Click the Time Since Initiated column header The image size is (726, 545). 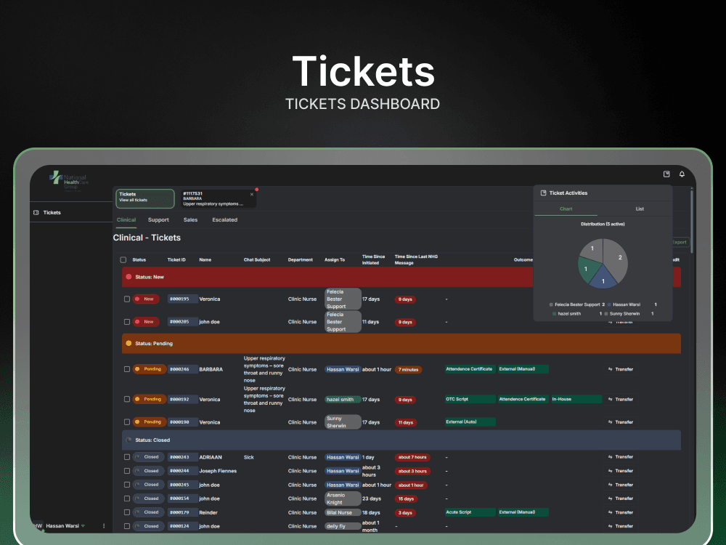pyautogui.click(x=373, y=259)
